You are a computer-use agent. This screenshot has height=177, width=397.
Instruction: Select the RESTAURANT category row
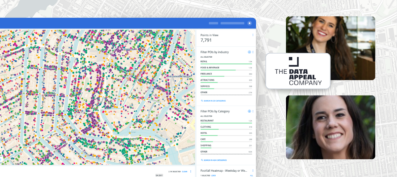coord(226,122)
